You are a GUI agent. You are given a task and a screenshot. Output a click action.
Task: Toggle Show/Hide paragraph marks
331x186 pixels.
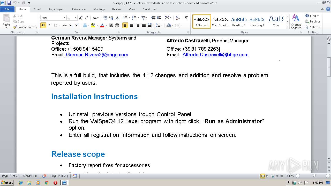click(x=186, y=18)
